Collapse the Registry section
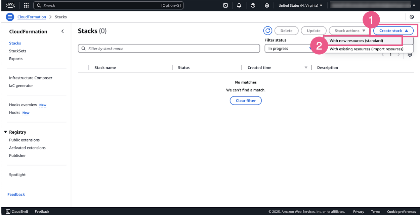 pyautogui.click(x=5, y=132)
